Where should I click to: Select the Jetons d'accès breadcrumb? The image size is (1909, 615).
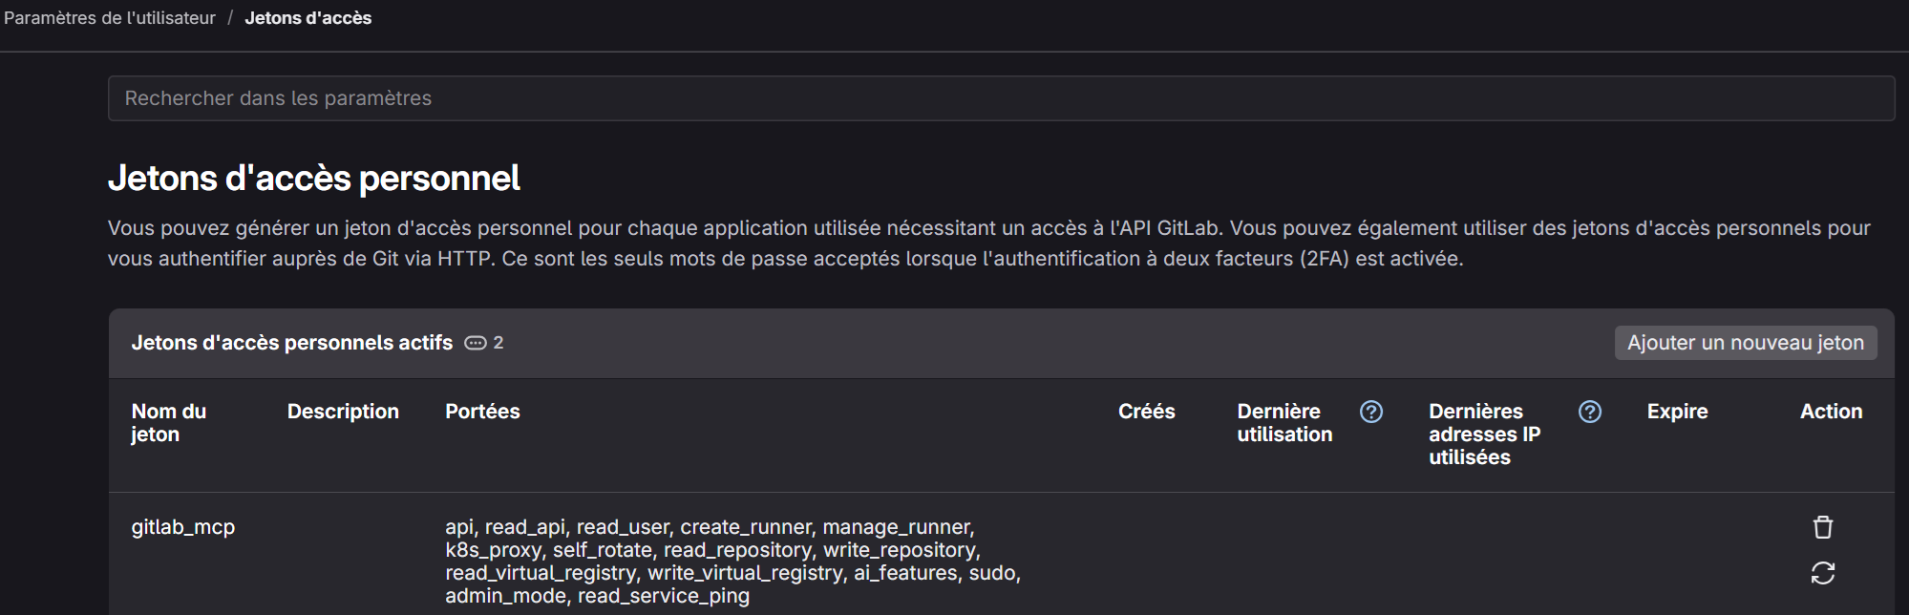click(x=308, y=18)
